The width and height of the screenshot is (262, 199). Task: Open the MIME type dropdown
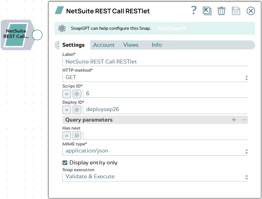[155, 151]
